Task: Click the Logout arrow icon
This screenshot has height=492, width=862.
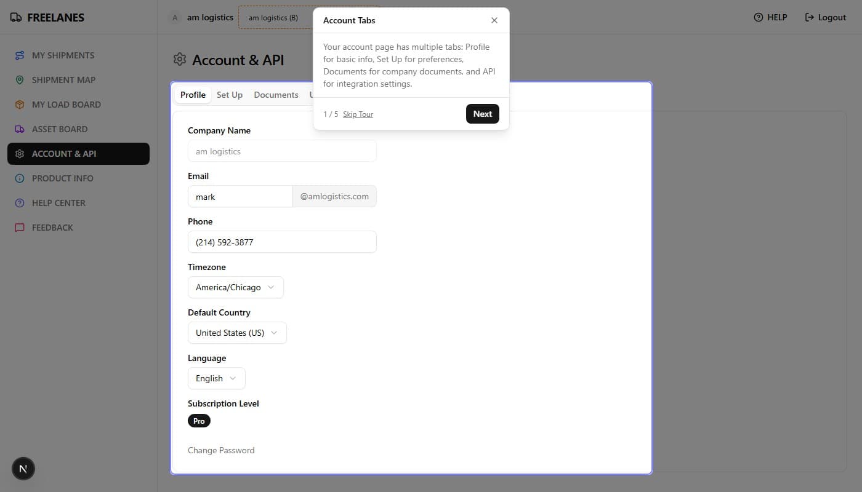Action: pyautogui.click(x=810, y=17)
